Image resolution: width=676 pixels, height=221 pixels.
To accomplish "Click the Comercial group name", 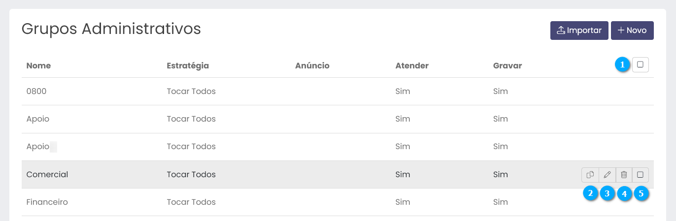I will click(47, 174).
